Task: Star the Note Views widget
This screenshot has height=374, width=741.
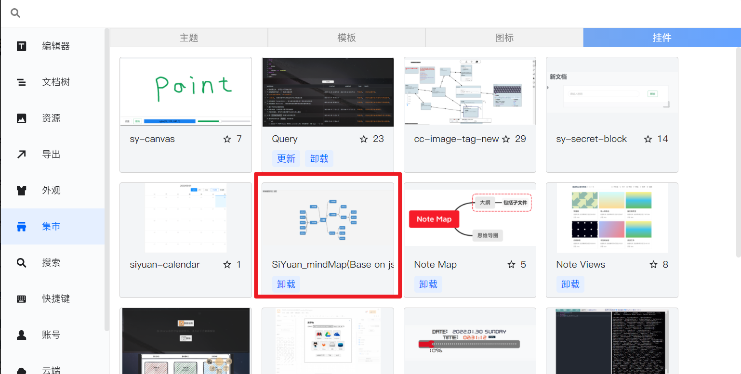Action: pos(654,265)
